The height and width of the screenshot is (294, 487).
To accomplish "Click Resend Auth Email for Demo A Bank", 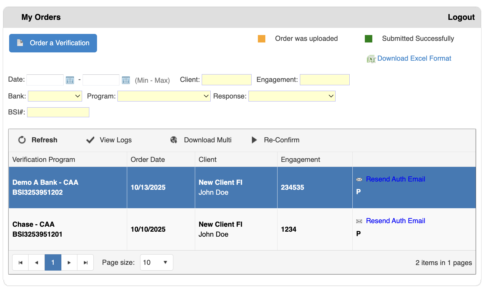I will (x=395, y=179).
